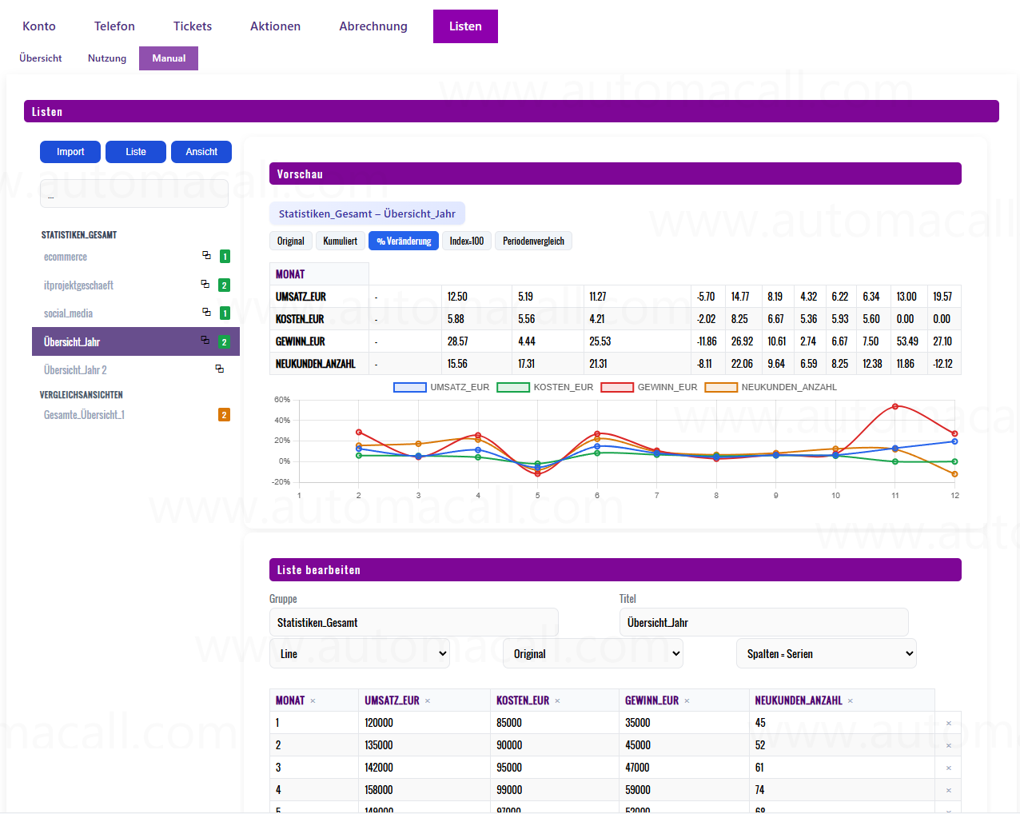Switch to the Abrechnung tab
Screen dimensions: 1020x814
(373, 26)
